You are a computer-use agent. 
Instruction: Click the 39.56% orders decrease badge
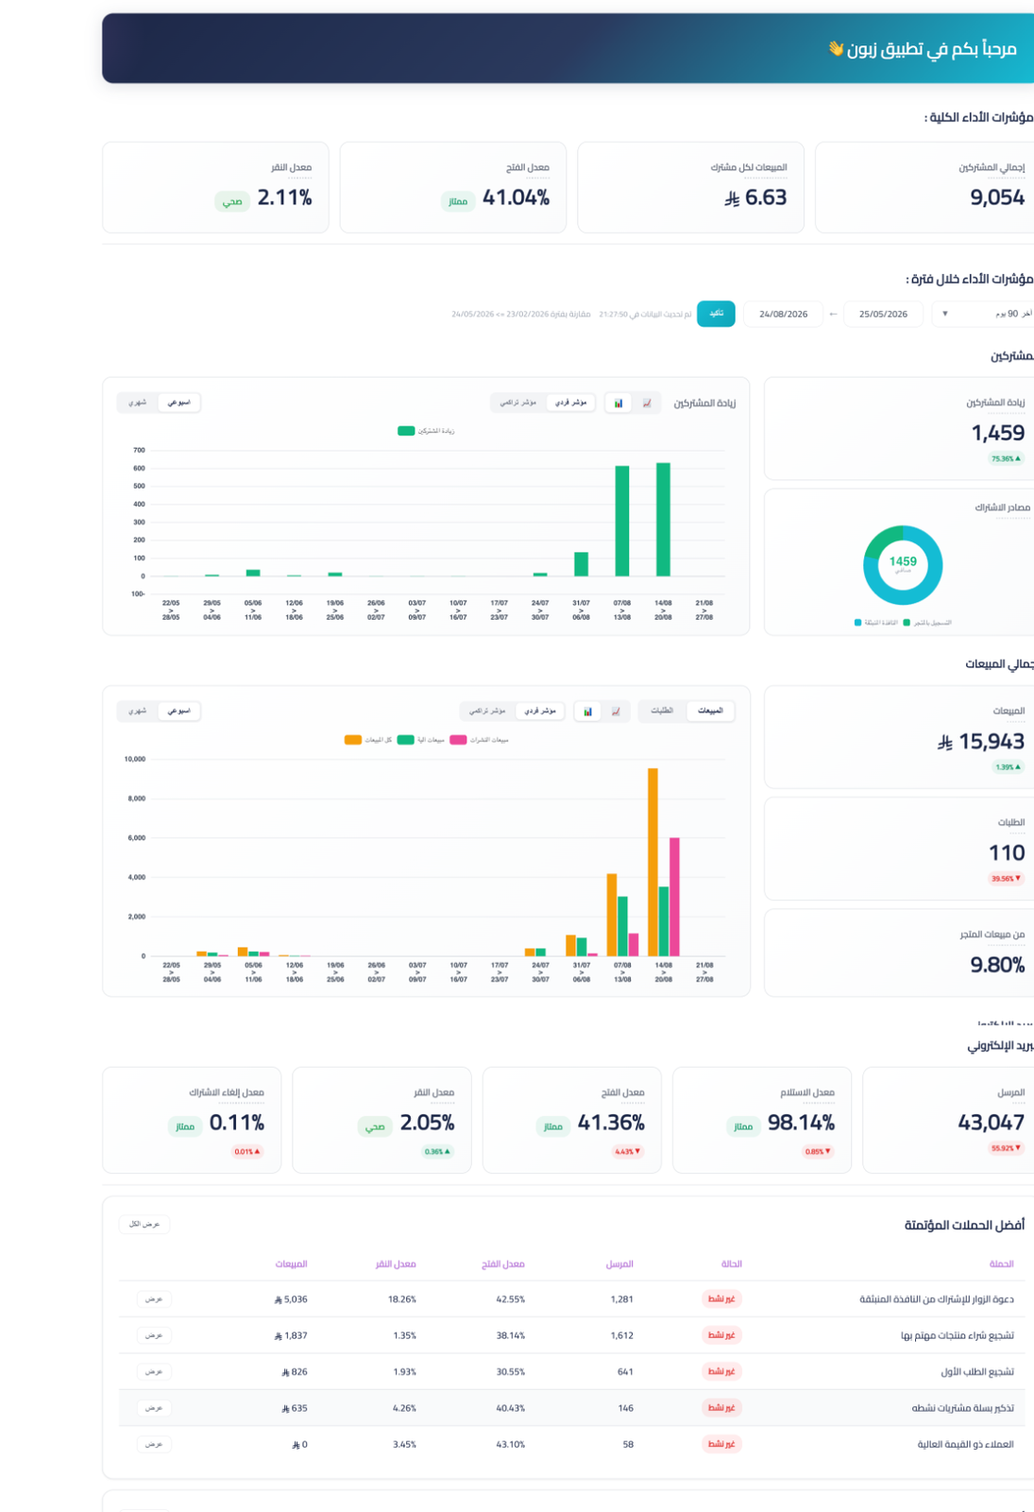1006,878
